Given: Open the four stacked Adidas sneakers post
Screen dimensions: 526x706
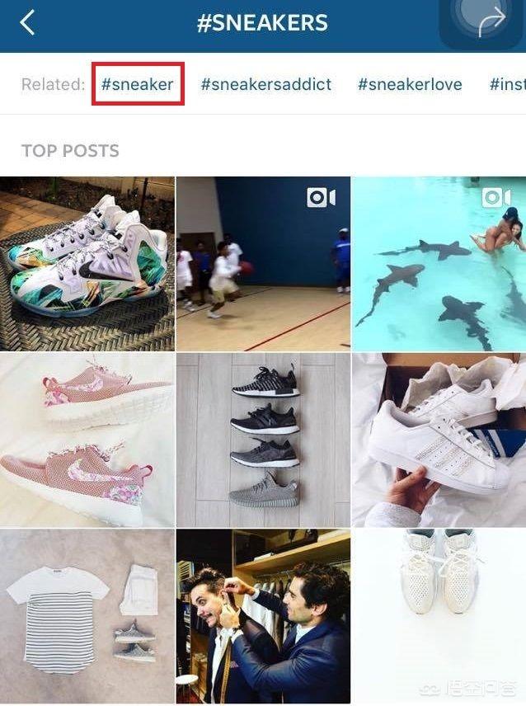Looking at the screenshot, I should point(263,440).
